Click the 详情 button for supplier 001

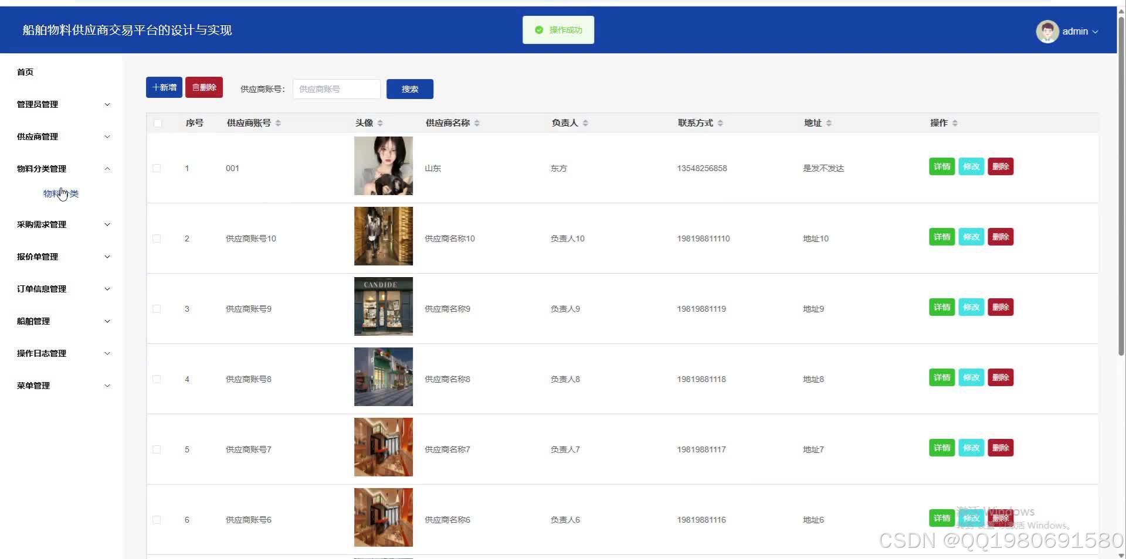(941, 166)
